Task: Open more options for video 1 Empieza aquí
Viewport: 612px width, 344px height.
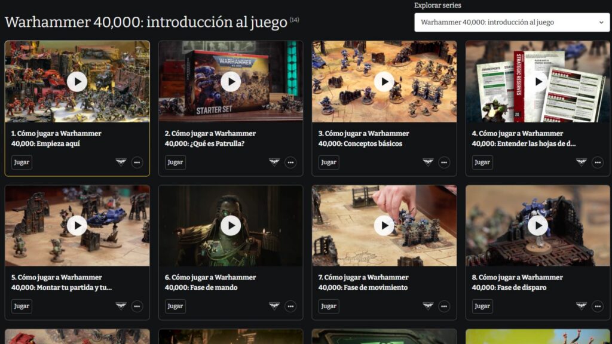Action: point(137,162)
